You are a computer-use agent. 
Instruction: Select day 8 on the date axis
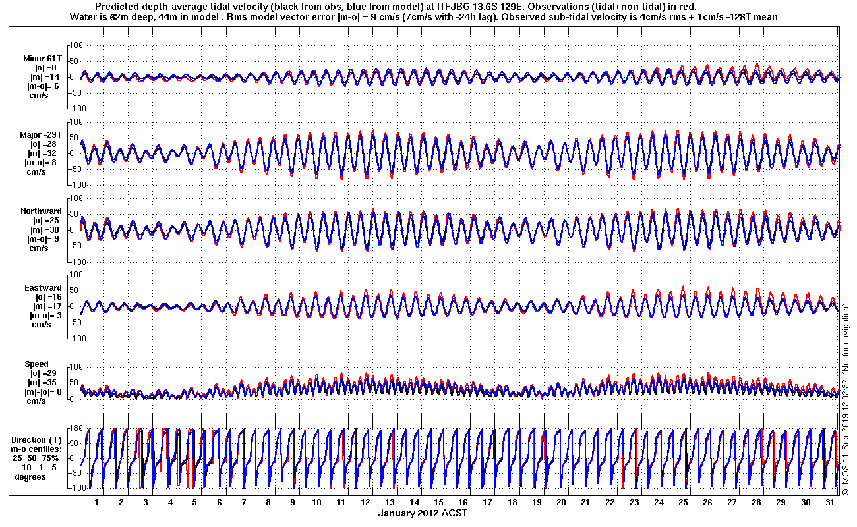[268, 502]
